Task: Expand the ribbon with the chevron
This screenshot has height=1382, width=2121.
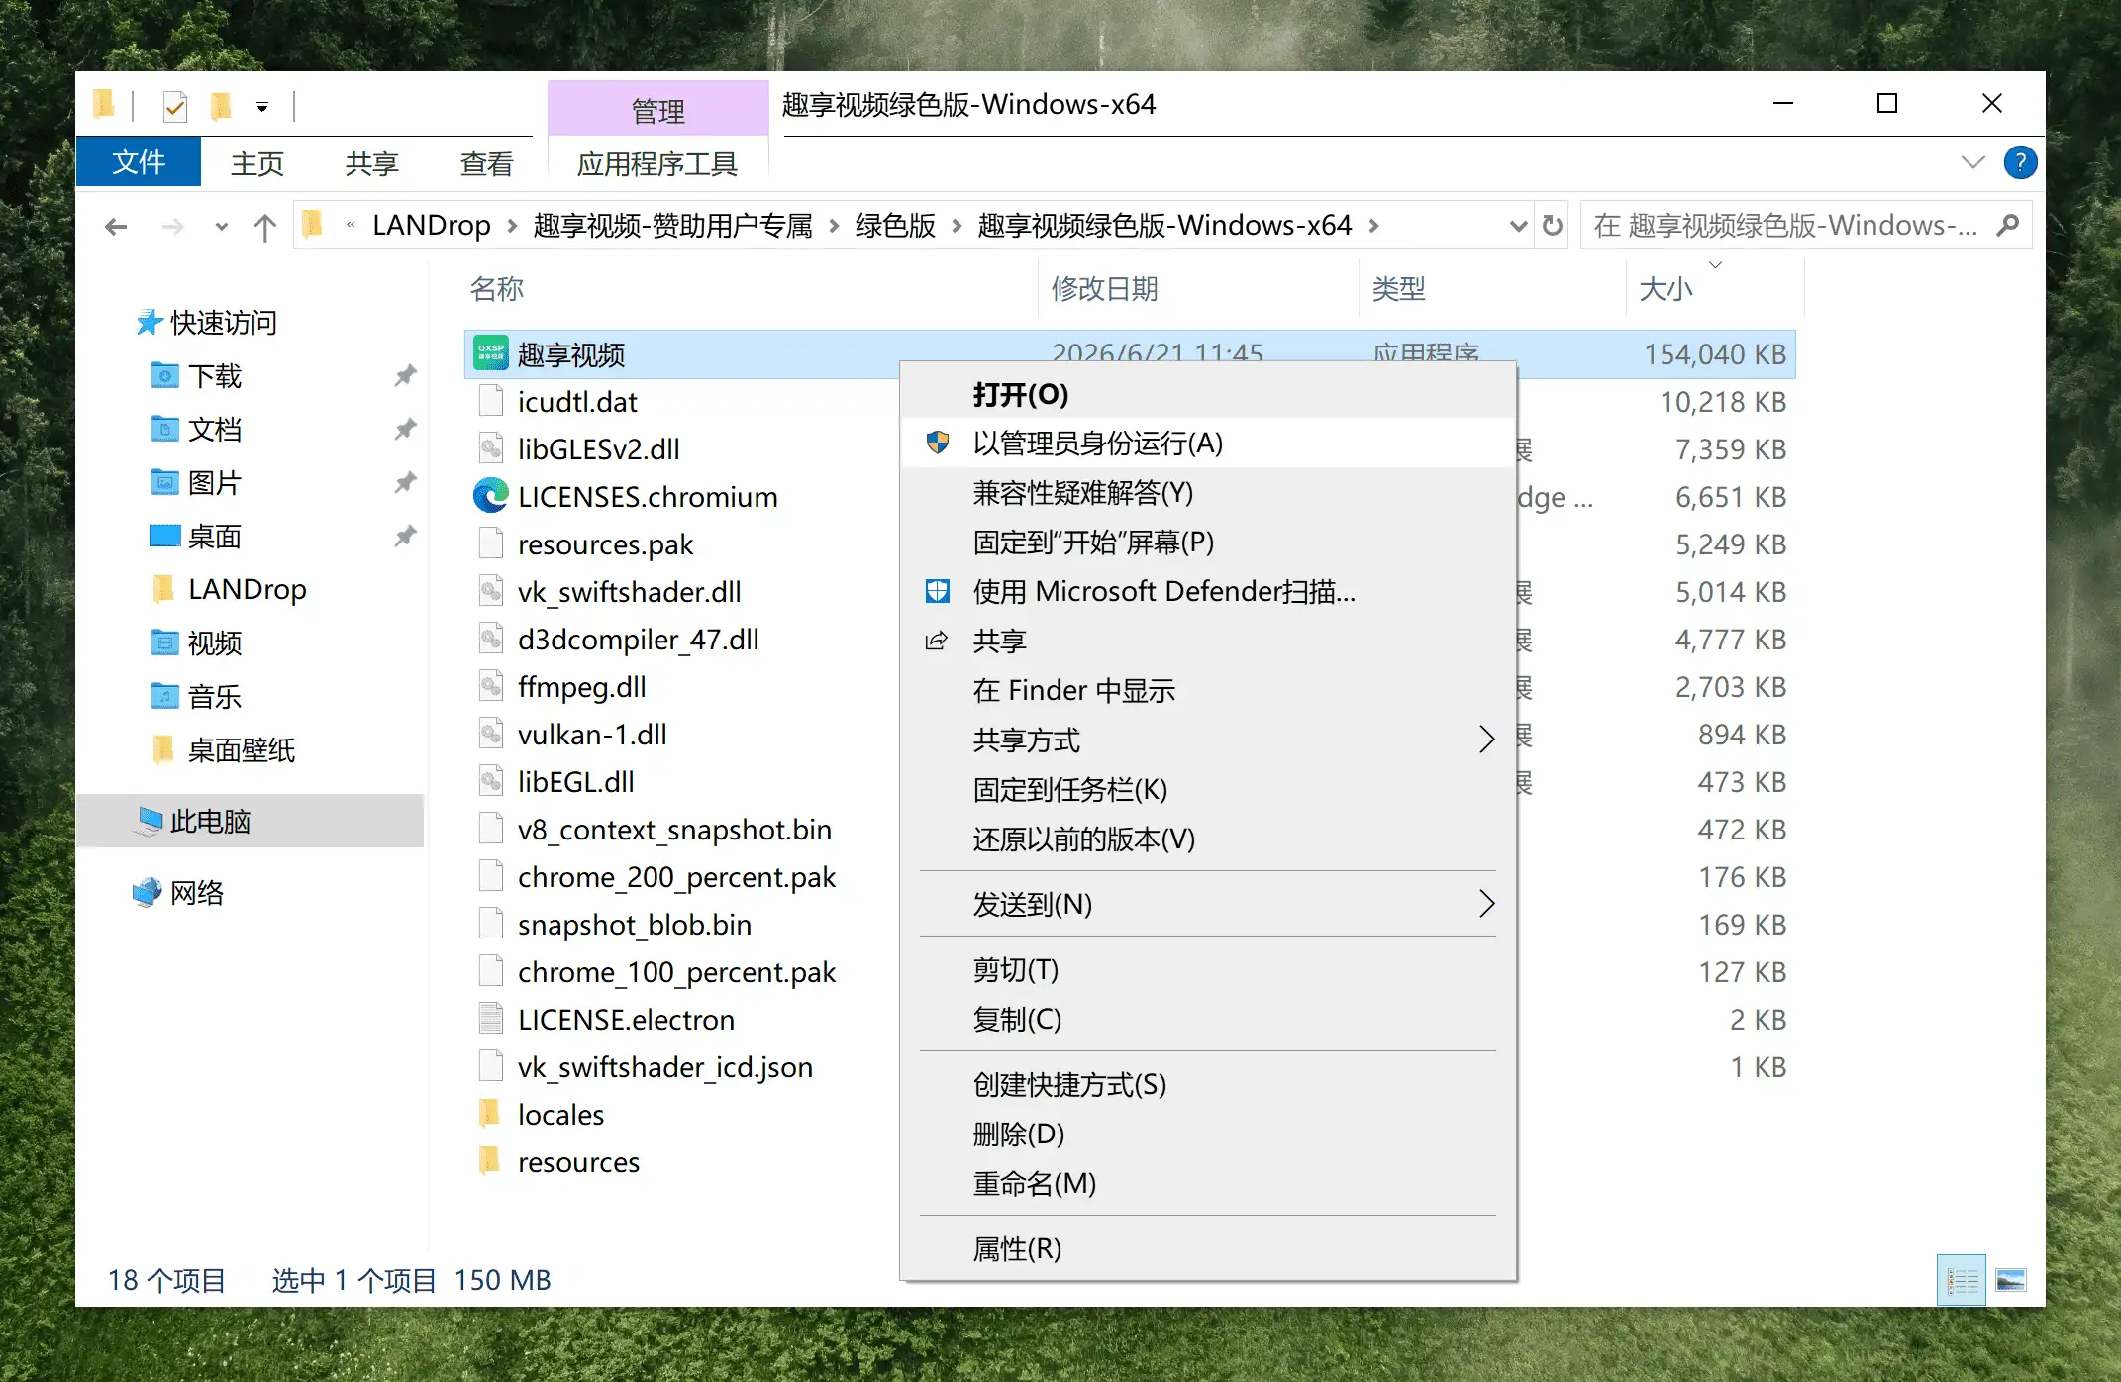Action: (x=1972, y=162)
